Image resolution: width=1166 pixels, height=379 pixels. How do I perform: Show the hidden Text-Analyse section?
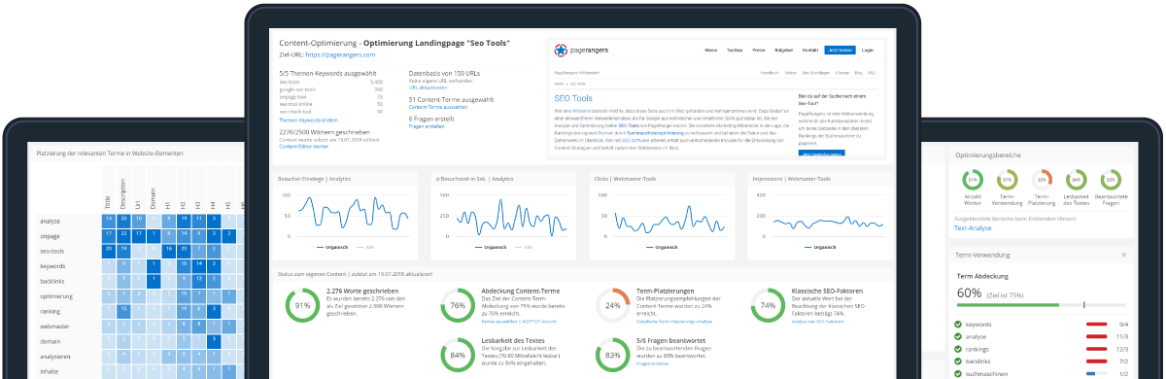coord(974,227)
